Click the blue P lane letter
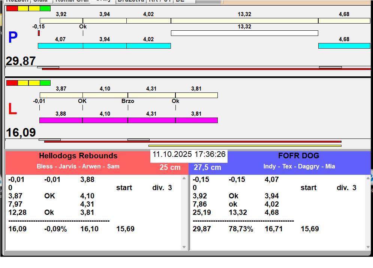The image size is (373, 268). pyautogui.click(x=13, y=38)
